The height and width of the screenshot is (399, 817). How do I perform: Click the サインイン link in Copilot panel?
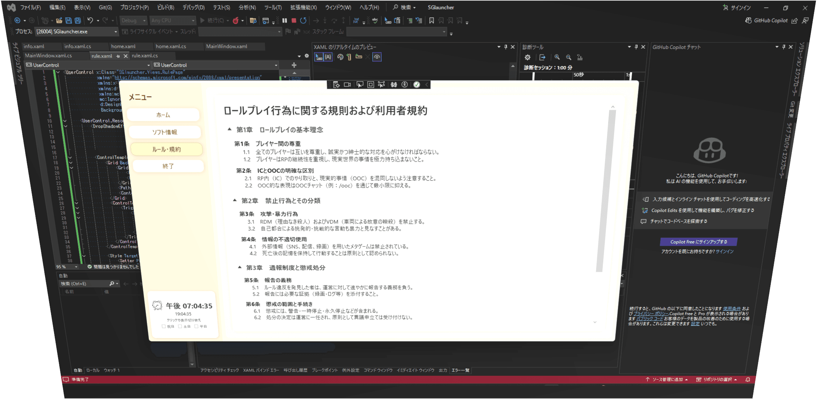(x=724, y=252)
